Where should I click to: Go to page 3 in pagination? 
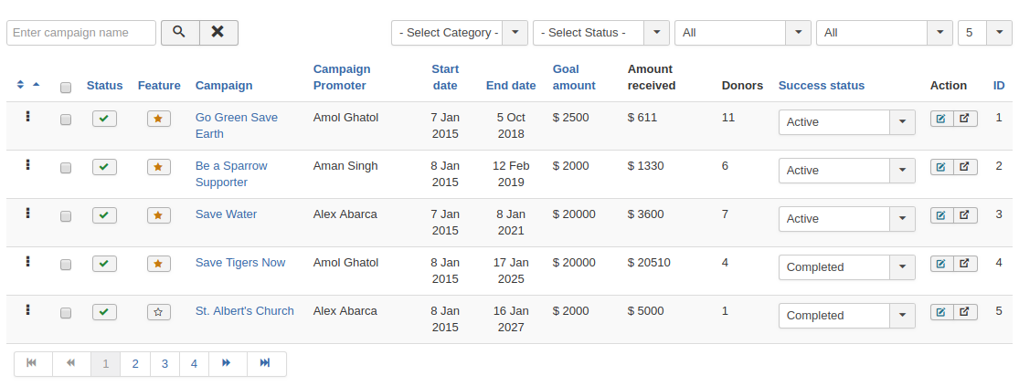coord(165,364)
